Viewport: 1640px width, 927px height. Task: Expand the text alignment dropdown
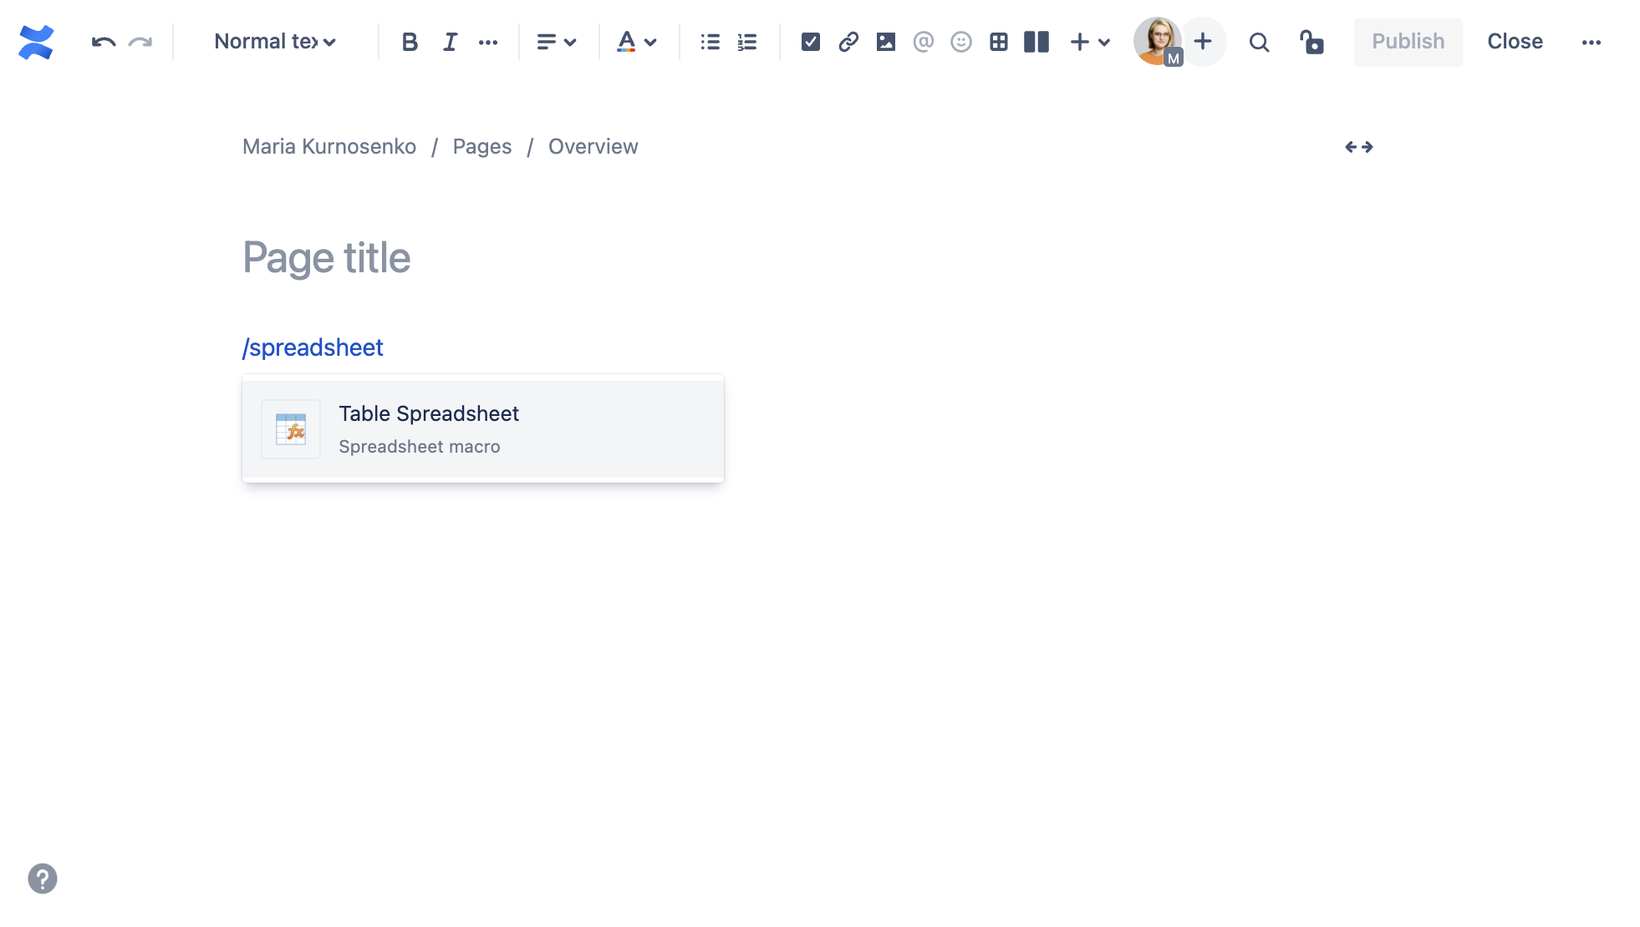556,42
